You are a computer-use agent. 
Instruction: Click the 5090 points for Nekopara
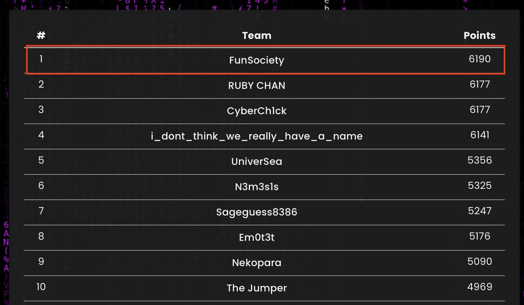(479, 261)
